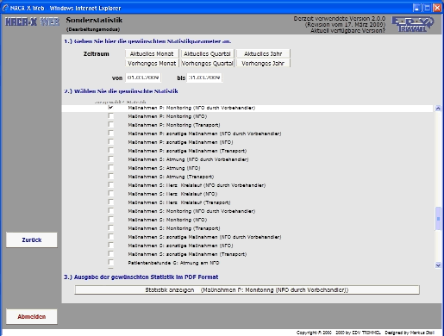Check Maßnahmen S: Monitoring (Transport)

click(x=111, y=228)
